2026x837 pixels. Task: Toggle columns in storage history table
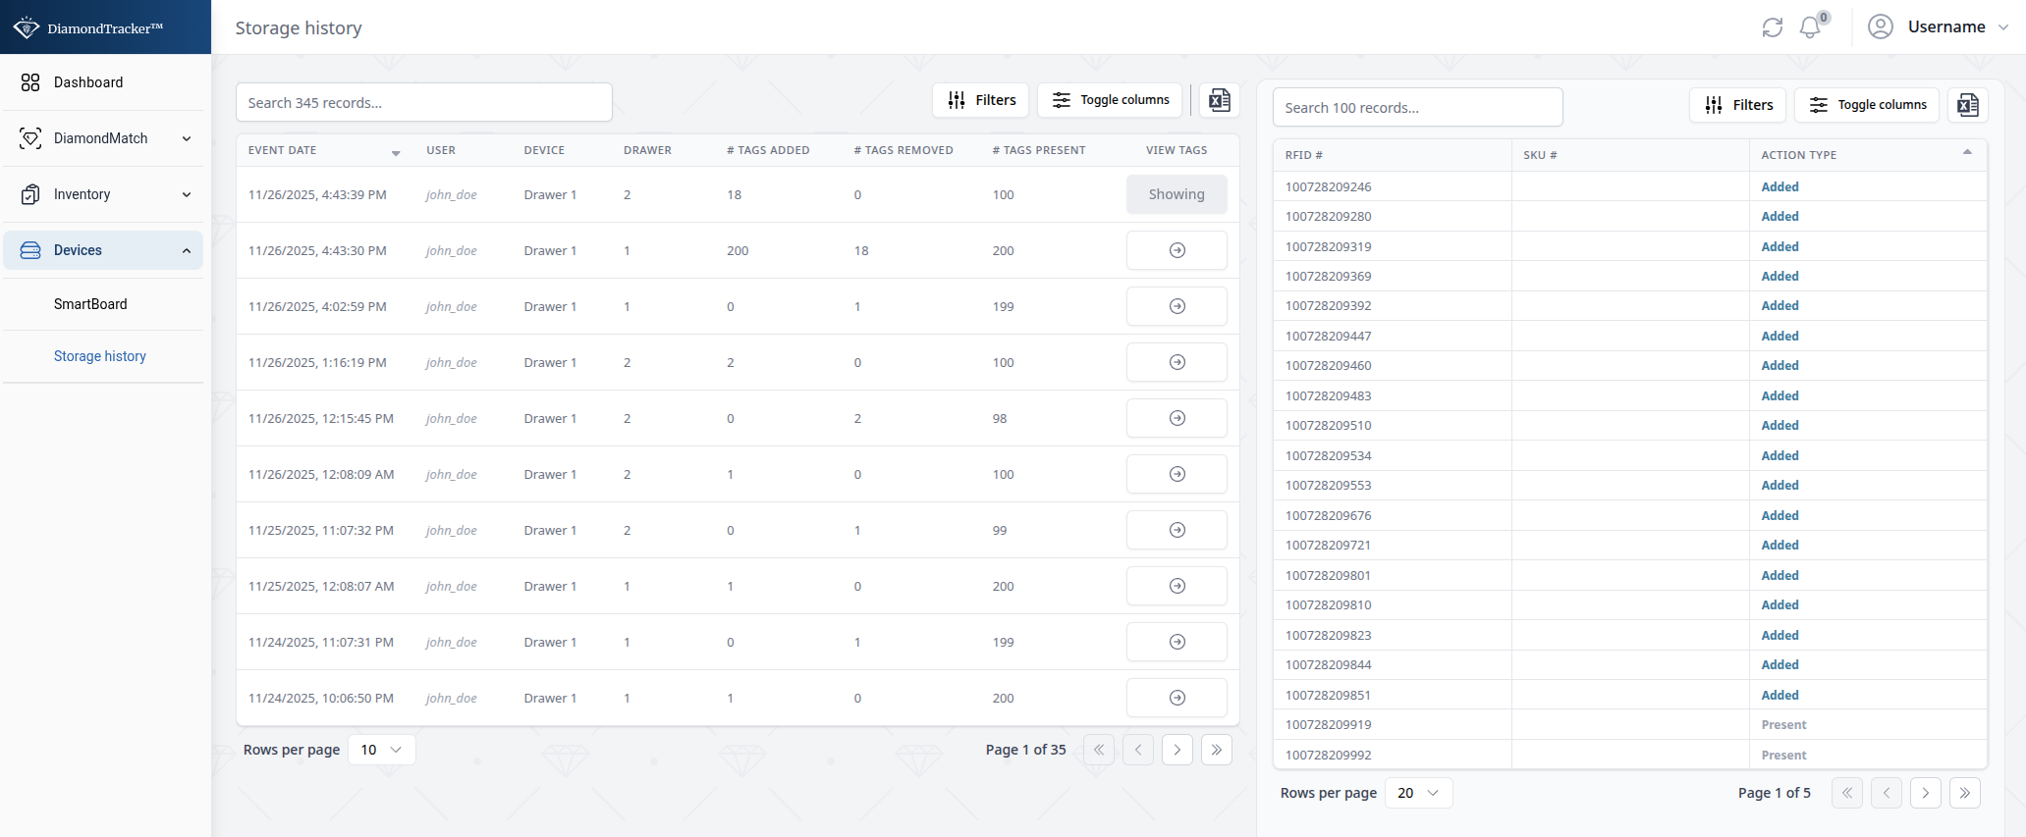pos(1111,100)
